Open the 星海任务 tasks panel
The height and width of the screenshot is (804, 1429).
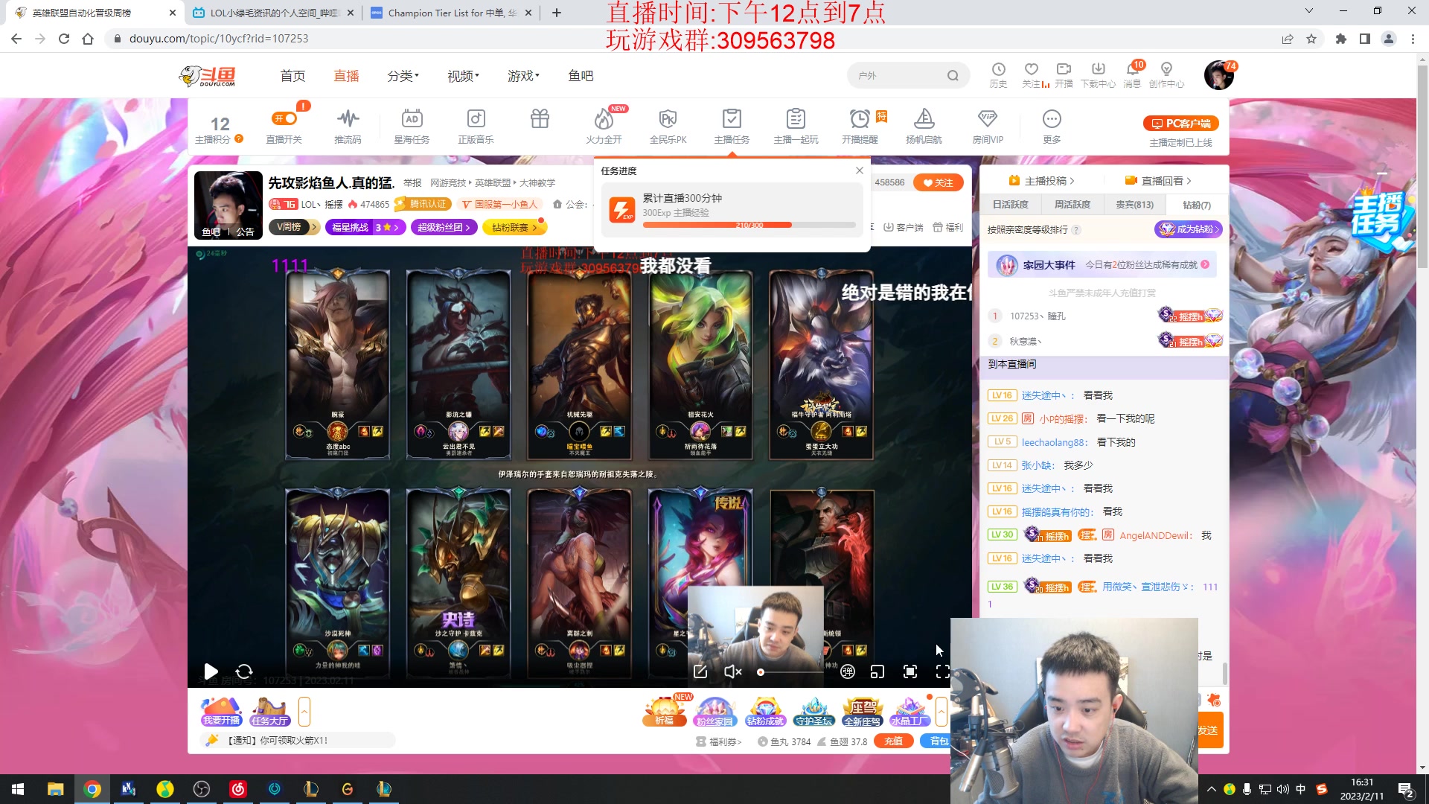[412, 125]
